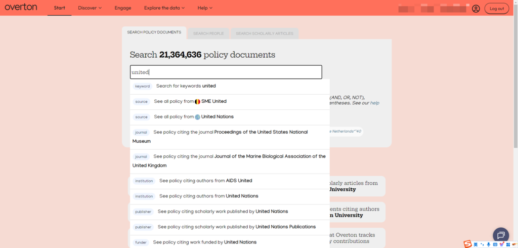The height and width of the screenshot is (248, 518).
Task: Click the microphone voice input icon
Action: pos(488,244)
